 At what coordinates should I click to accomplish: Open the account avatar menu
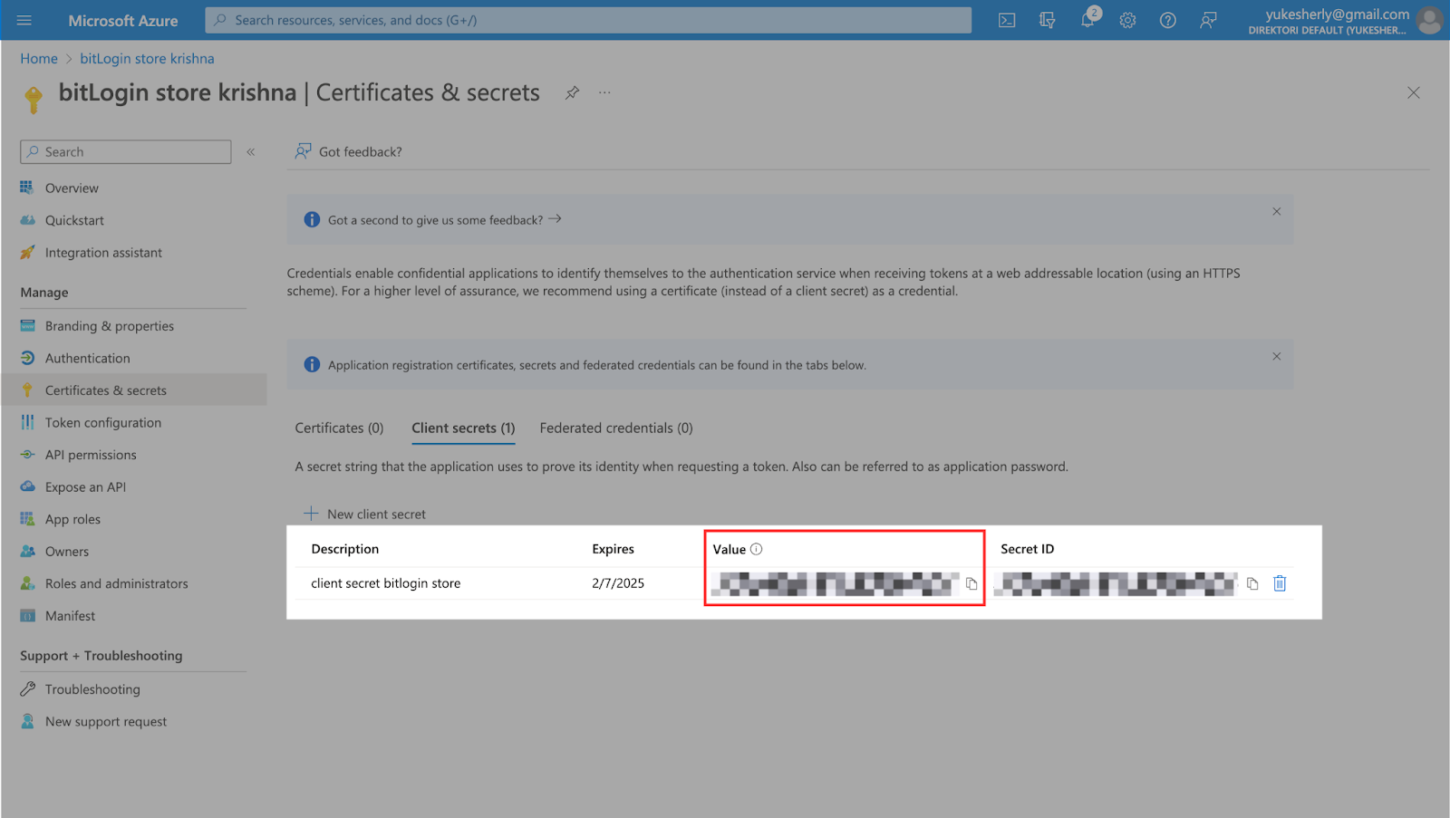[x=1430, y=20]
